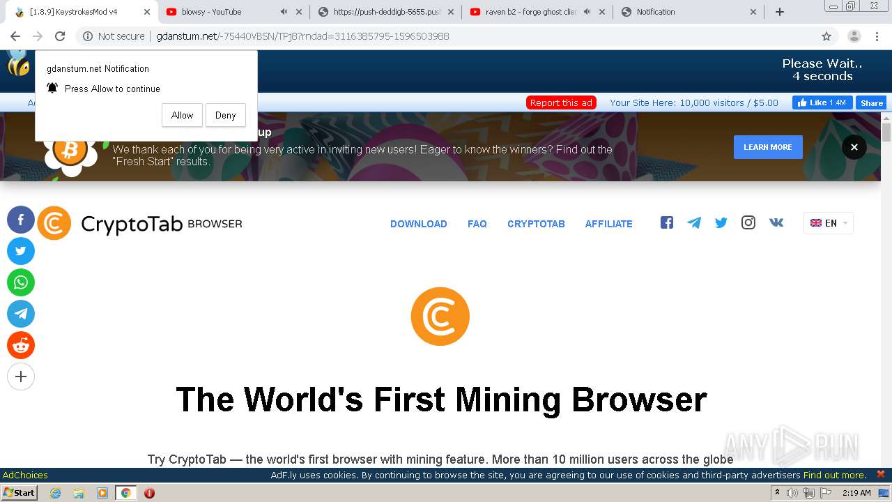This screenshot has height=502, width=892.
Task: Select Chrome in the taskbar
Action: [126, 493]
